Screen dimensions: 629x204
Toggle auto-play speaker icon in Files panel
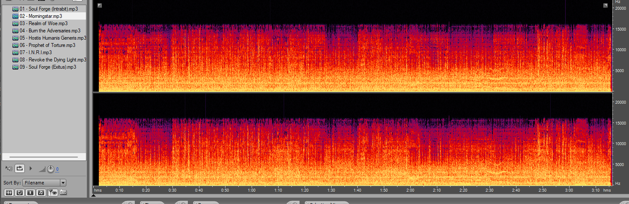point(8,169)
